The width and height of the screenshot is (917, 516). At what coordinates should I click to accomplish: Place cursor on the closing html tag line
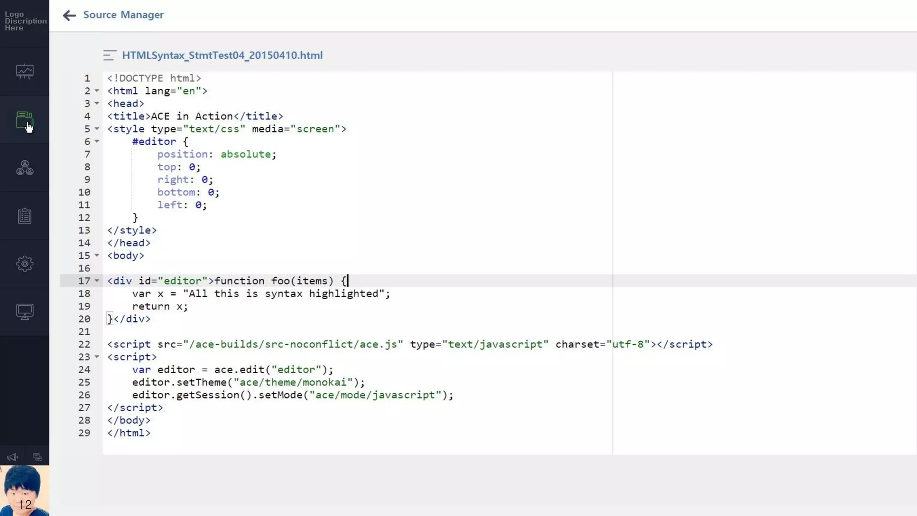point(129,433)
